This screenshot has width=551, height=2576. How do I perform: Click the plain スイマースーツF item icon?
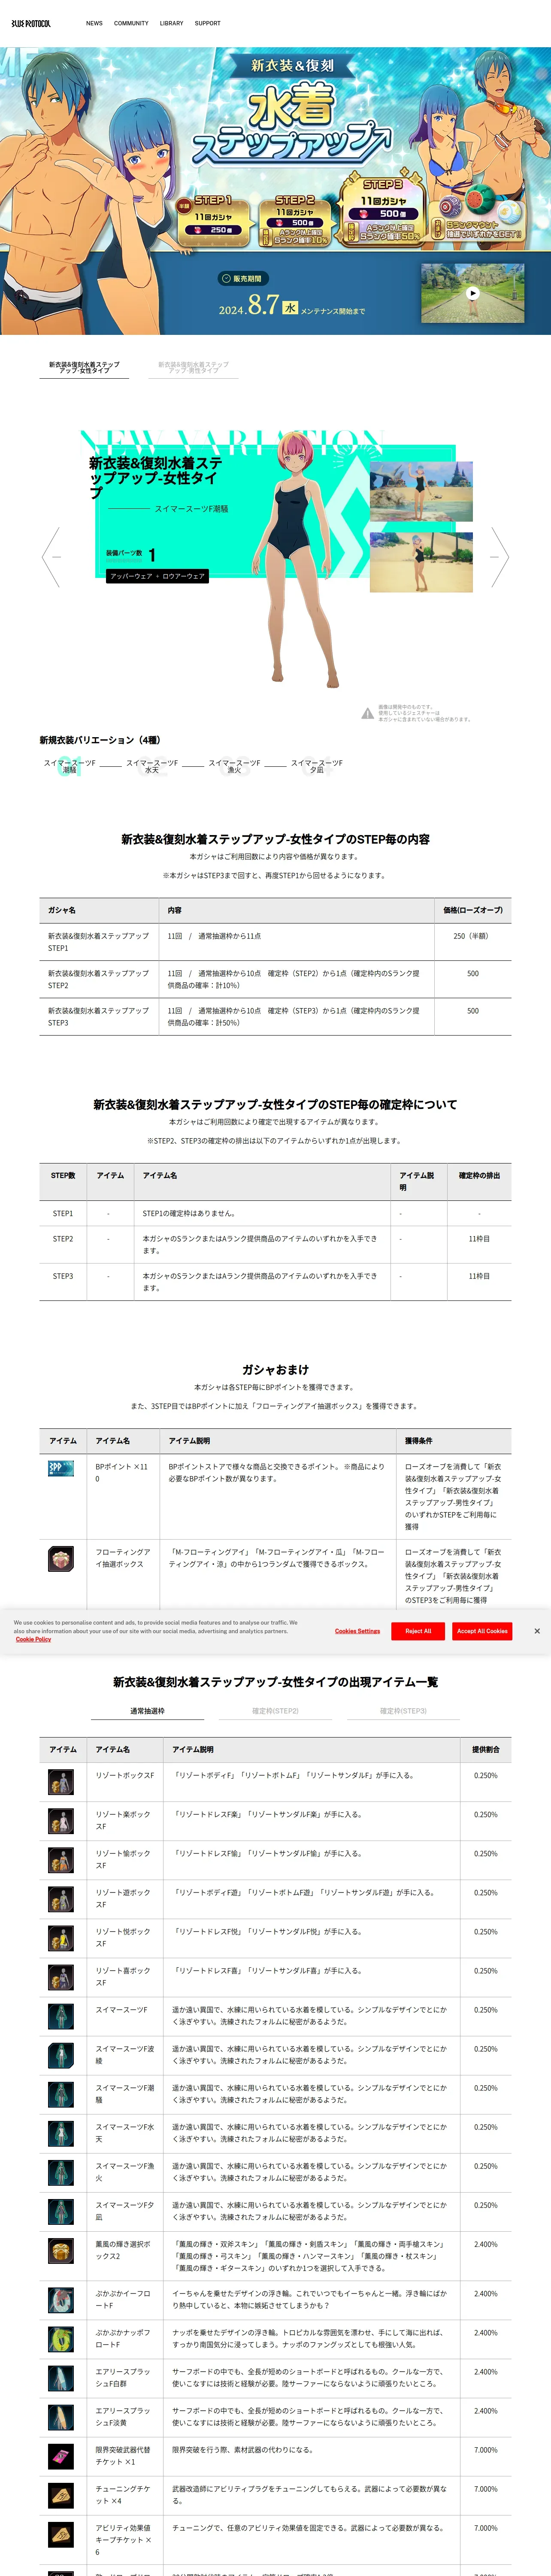(61, 2016)
